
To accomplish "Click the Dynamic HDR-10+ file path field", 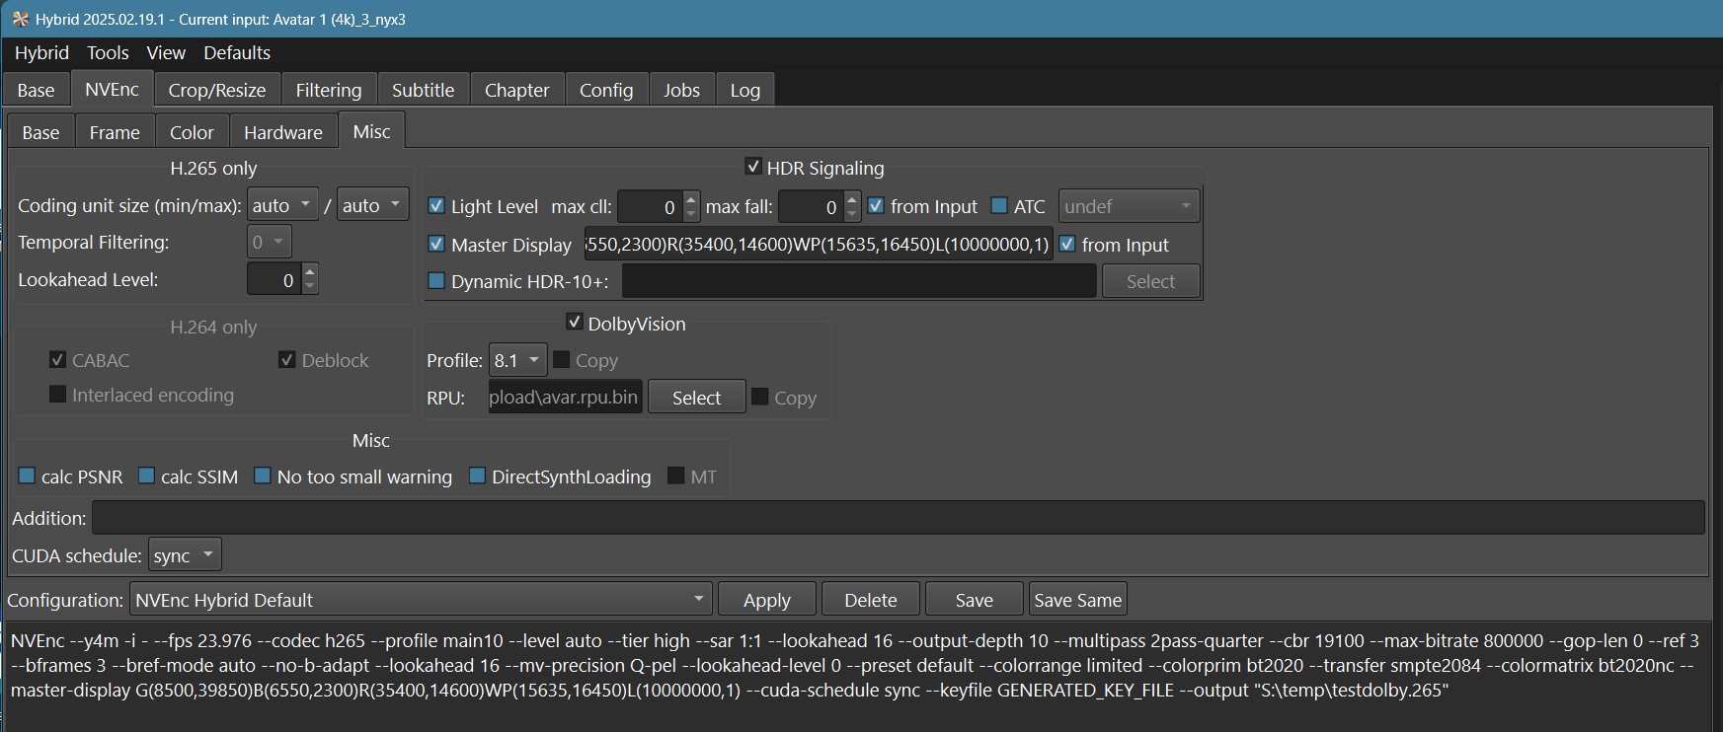I will (859, 281).
